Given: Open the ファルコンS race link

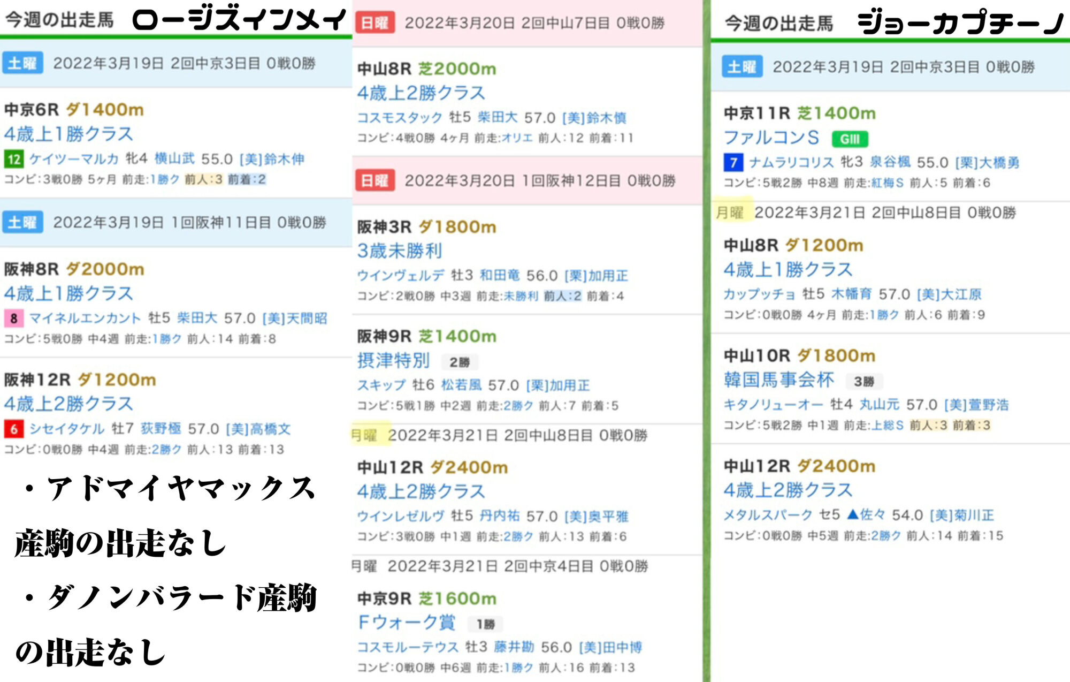Looking at the screenshot, I should [x=771, y=138].
